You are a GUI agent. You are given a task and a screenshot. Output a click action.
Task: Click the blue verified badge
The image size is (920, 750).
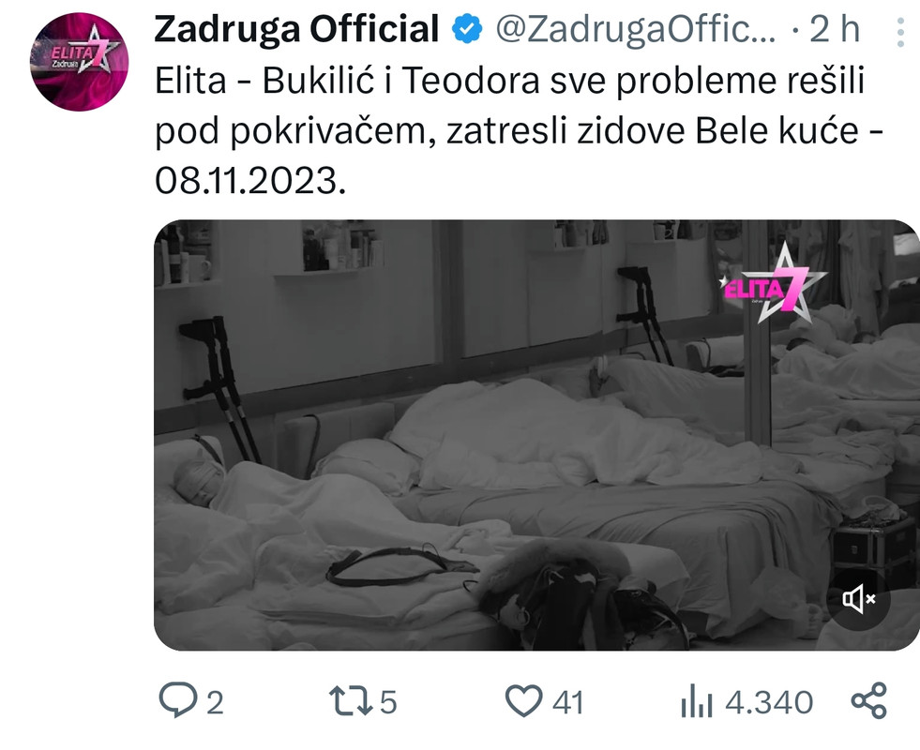tap(467, 29)
